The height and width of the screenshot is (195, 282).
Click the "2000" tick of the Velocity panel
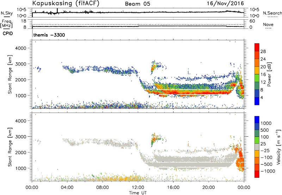[20, 152]
